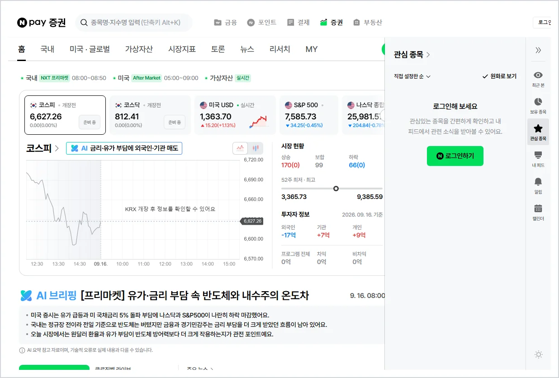This screenshot has width=559, height=378.
Task: Open the 금융 service link
Action: [225, 22]
